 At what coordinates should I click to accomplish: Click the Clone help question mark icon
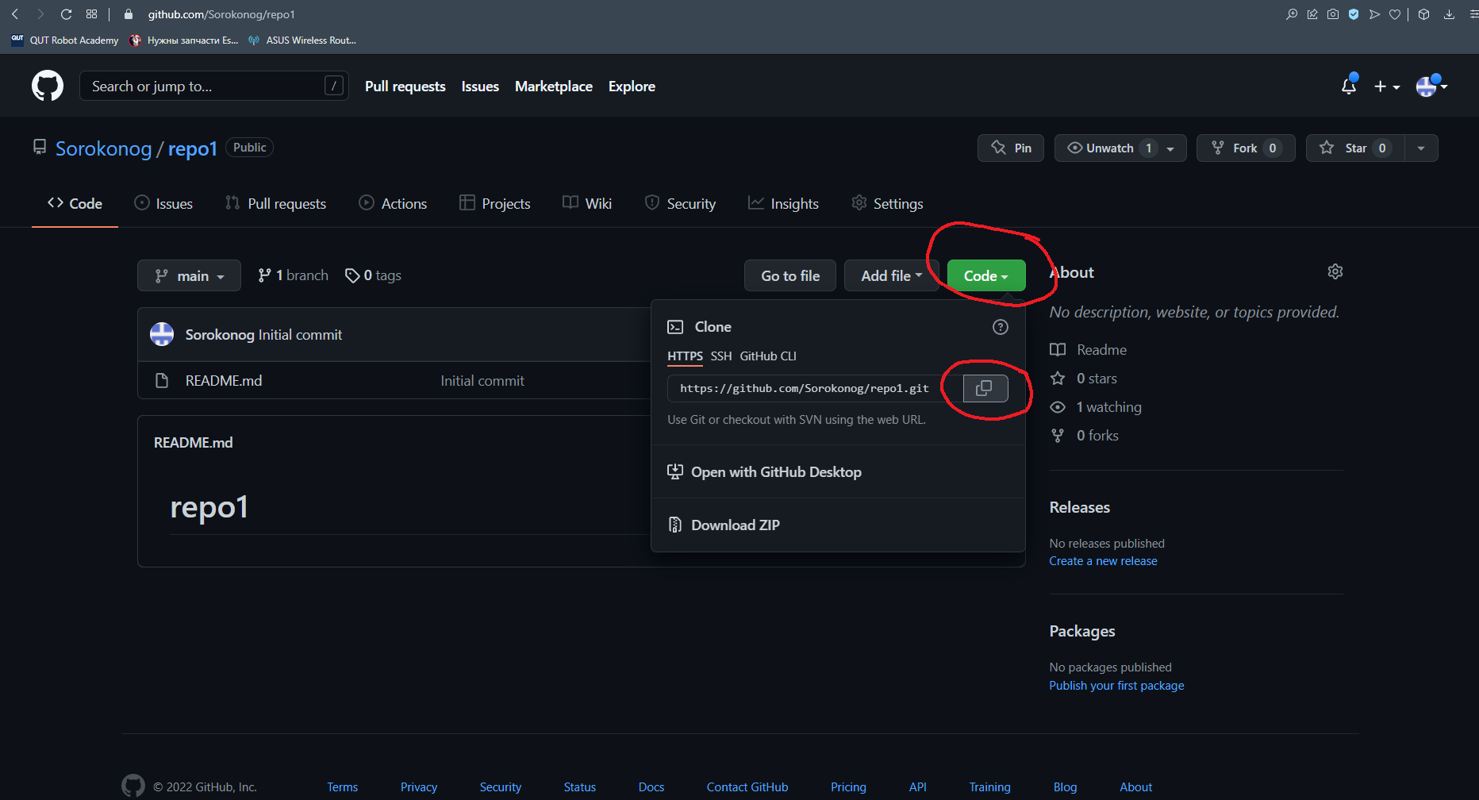tap(1001, 327)
